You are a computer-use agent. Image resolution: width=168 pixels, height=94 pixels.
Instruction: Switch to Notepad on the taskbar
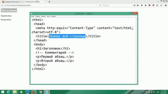click(x=47, y=92)
